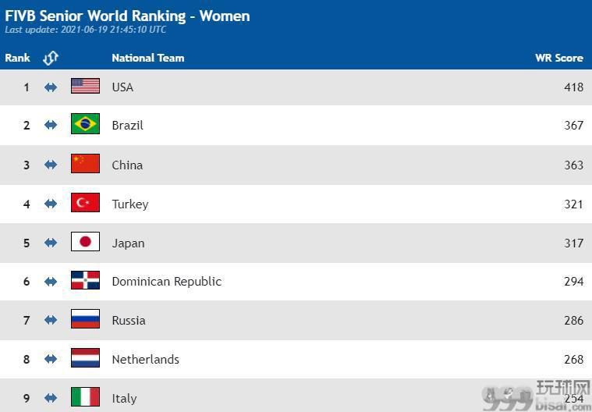592x412 pixels.
Task: Select Turkey's WR score 321
Action: point(573,204)
